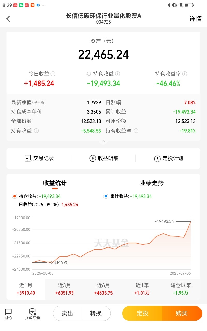Open 收益明细 earnings details

[104, 158]
